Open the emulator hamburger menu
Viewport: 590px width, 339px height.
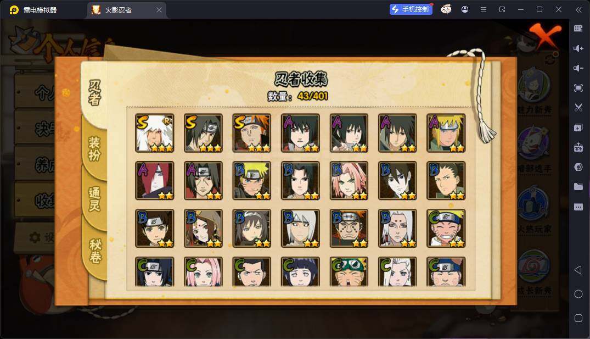click(x=484, y=9)
